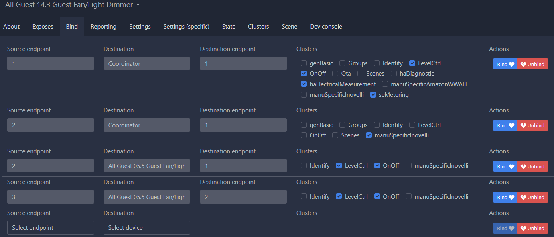
Task: Toggle genBasic checkbox in first binding row
Action: click(x=304, y=63)
